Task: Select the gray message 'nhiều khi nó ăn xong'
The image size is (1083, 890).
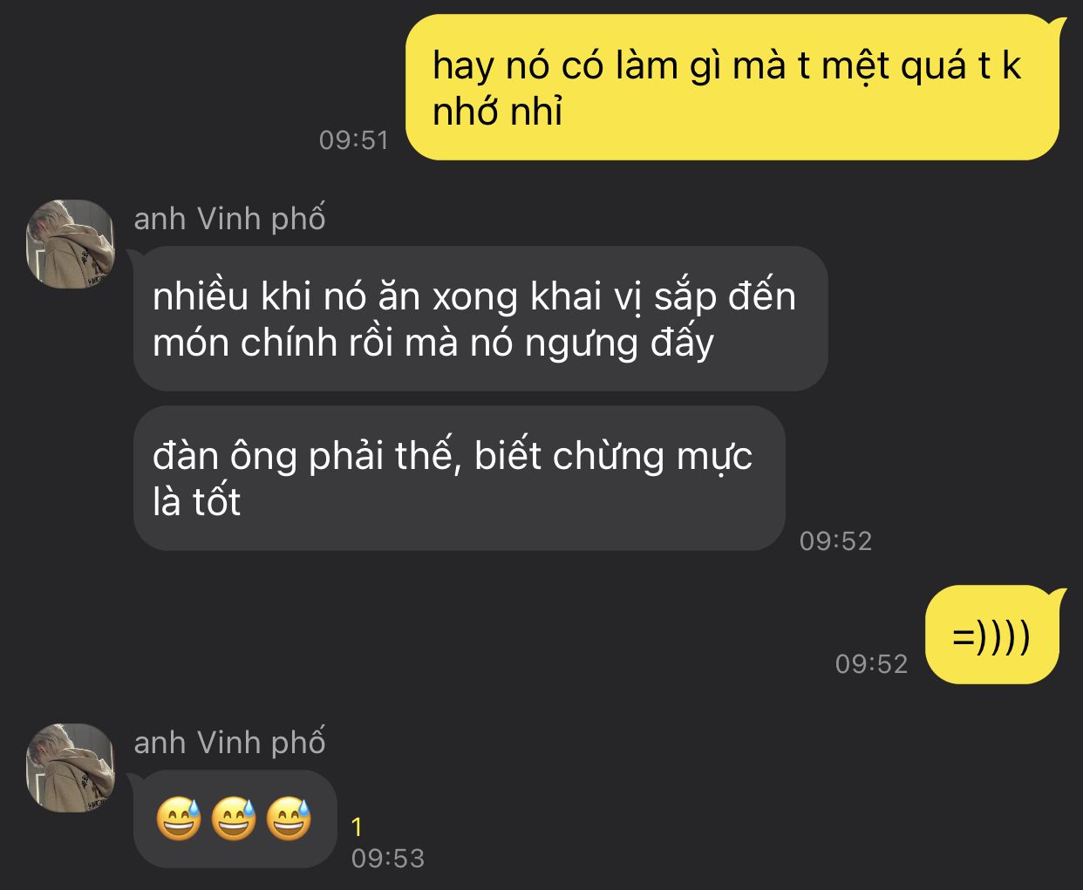Action: pyautogui.click(x=480, y=318)
